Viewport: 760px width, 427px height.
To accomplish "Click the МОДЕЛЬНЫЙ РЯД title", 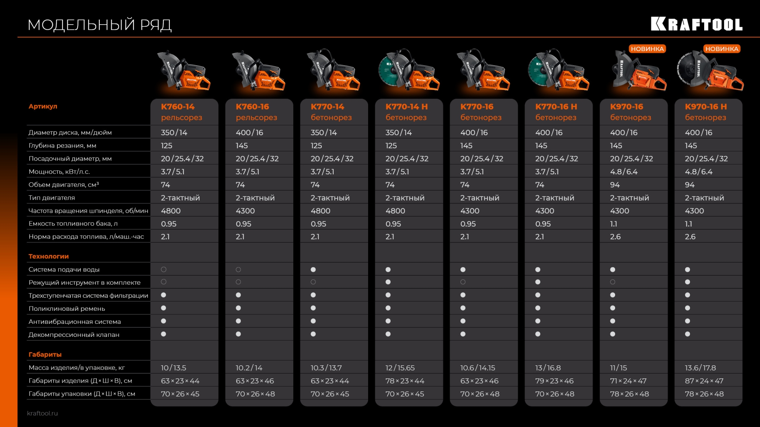I will pos(99,25).
